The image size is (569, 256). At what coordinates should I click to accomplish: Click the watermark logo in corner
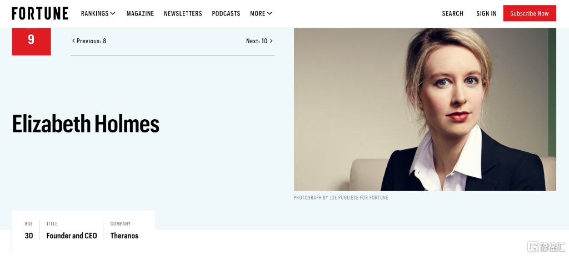547,247
